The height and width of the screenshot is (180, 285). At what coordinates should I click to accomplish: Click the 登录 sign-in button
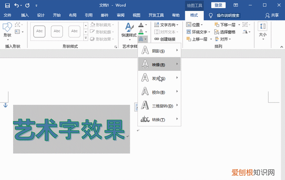(218, 5)
